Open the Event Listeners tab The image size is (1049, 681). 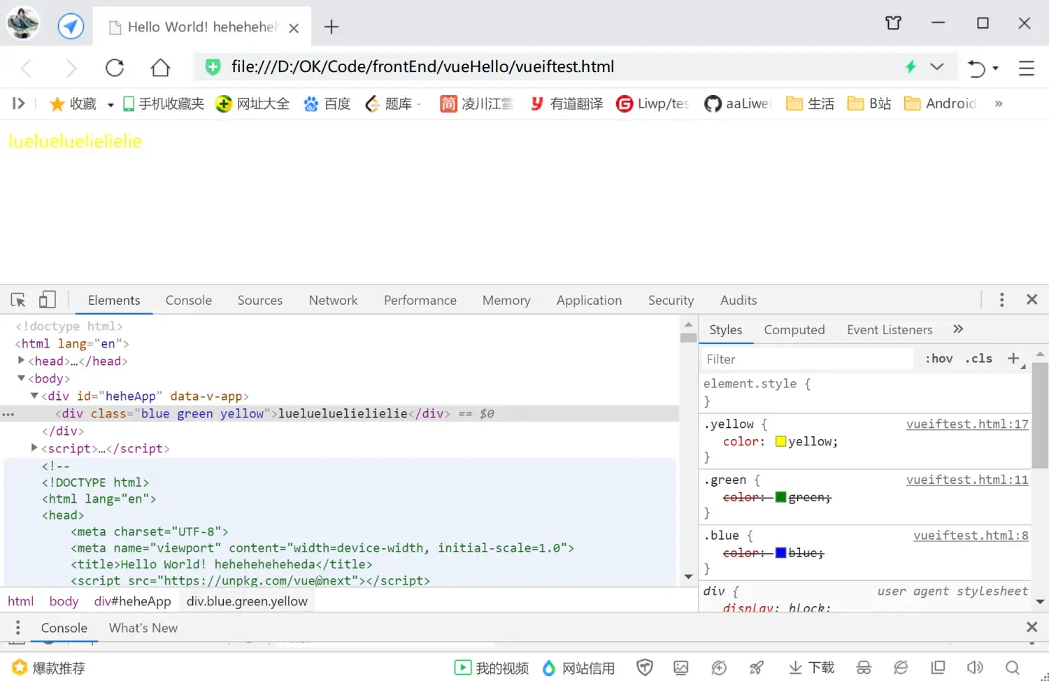point(890,329)
